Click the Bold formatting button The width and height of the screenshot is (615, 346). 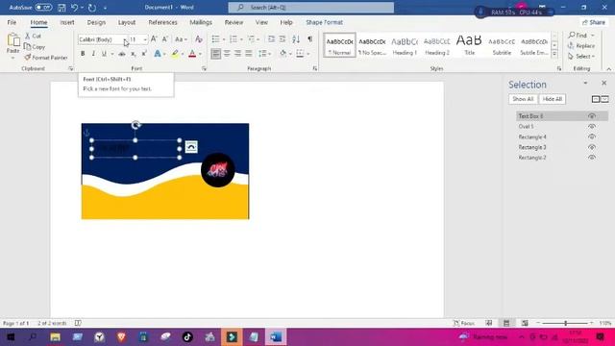pos(83,54)
